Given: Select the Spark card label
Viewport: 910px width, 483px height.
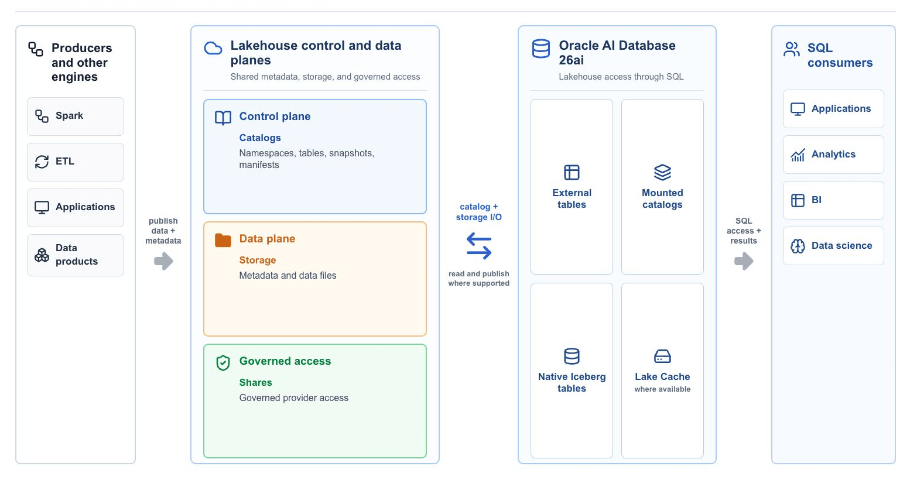Looking at the screenshot, I should point(69,116).
